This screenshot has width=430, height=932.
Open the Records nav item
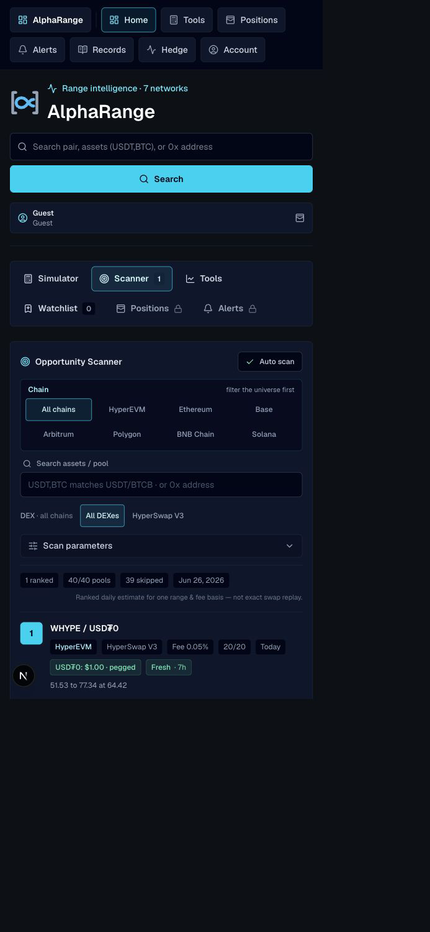[102, 50]
